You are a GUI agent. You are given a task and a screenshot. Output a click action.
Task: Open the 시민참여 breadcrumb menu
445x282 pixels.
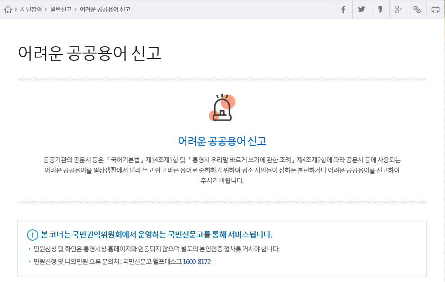tap(31, 9)
